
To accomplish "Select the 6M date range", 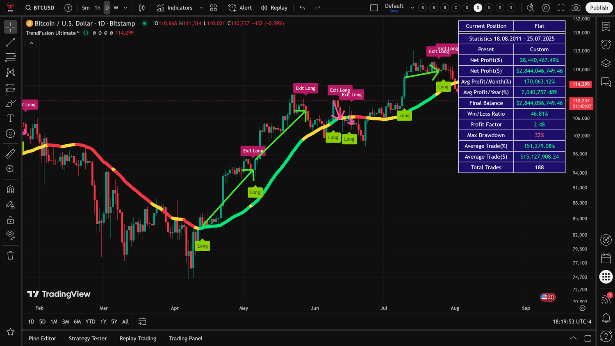I will (77, 322).
